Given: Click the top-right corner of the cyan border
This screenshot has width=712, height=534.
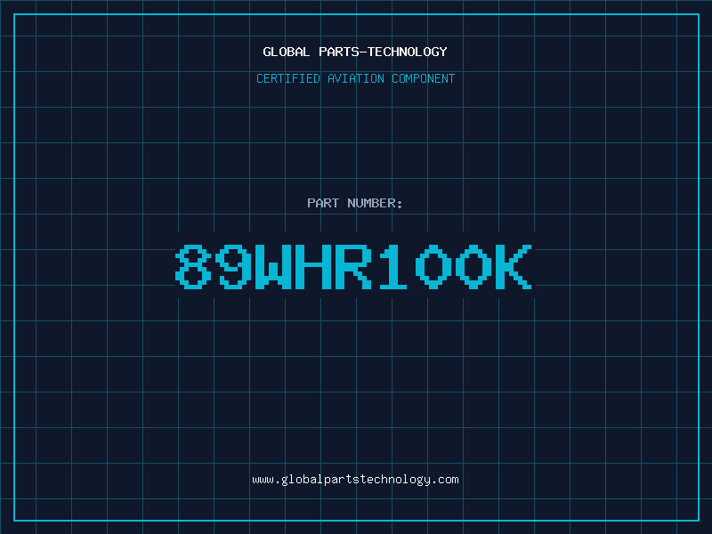Looking at the screenshot, I should click(698, 14).
